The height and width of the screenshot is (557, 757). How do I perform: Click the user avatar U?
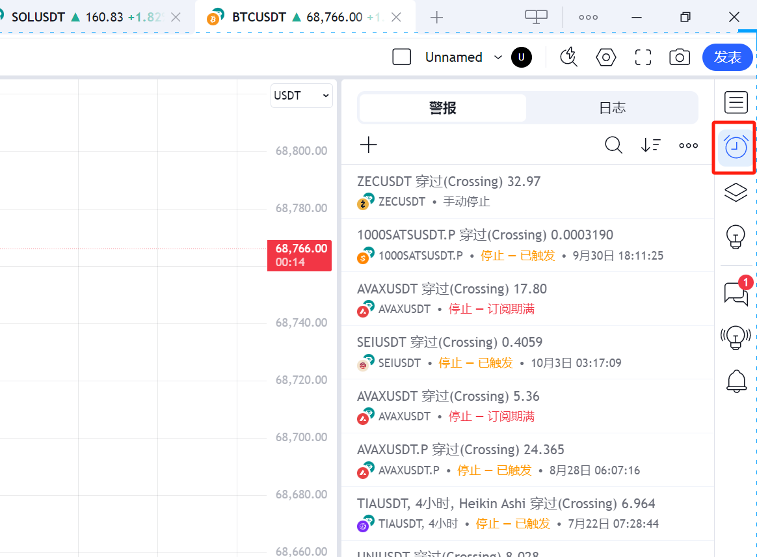[522, 57]
